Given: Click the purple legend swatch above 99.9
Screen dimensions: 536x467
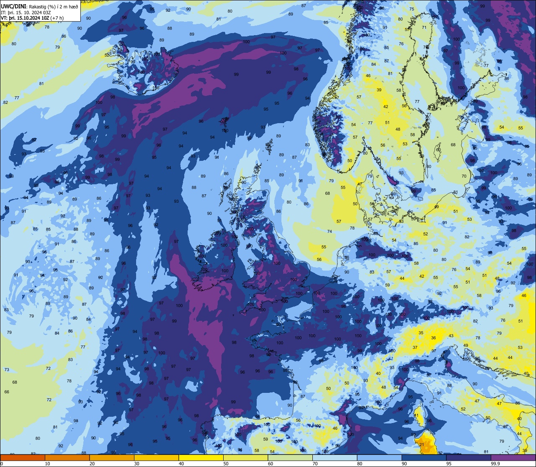Looking at the screenshot, I should tap(513, 458).
